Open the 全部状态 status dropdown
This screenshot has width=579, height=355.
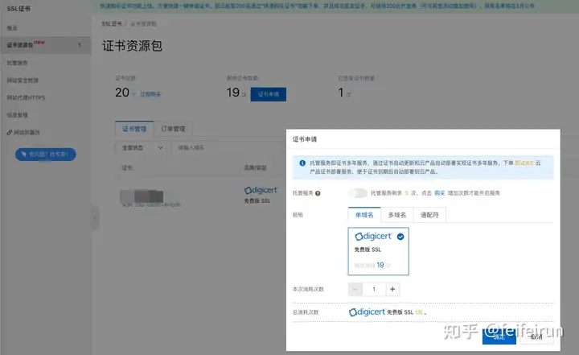click(141, 147)
